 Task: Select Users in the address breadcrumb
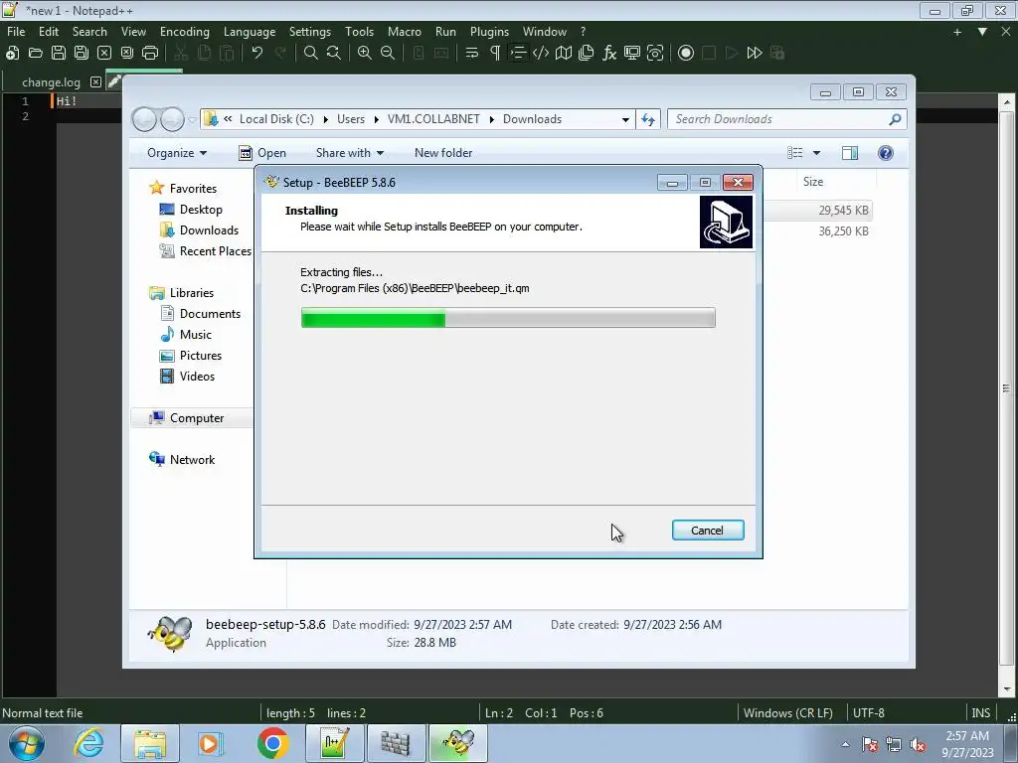[351, 119]
